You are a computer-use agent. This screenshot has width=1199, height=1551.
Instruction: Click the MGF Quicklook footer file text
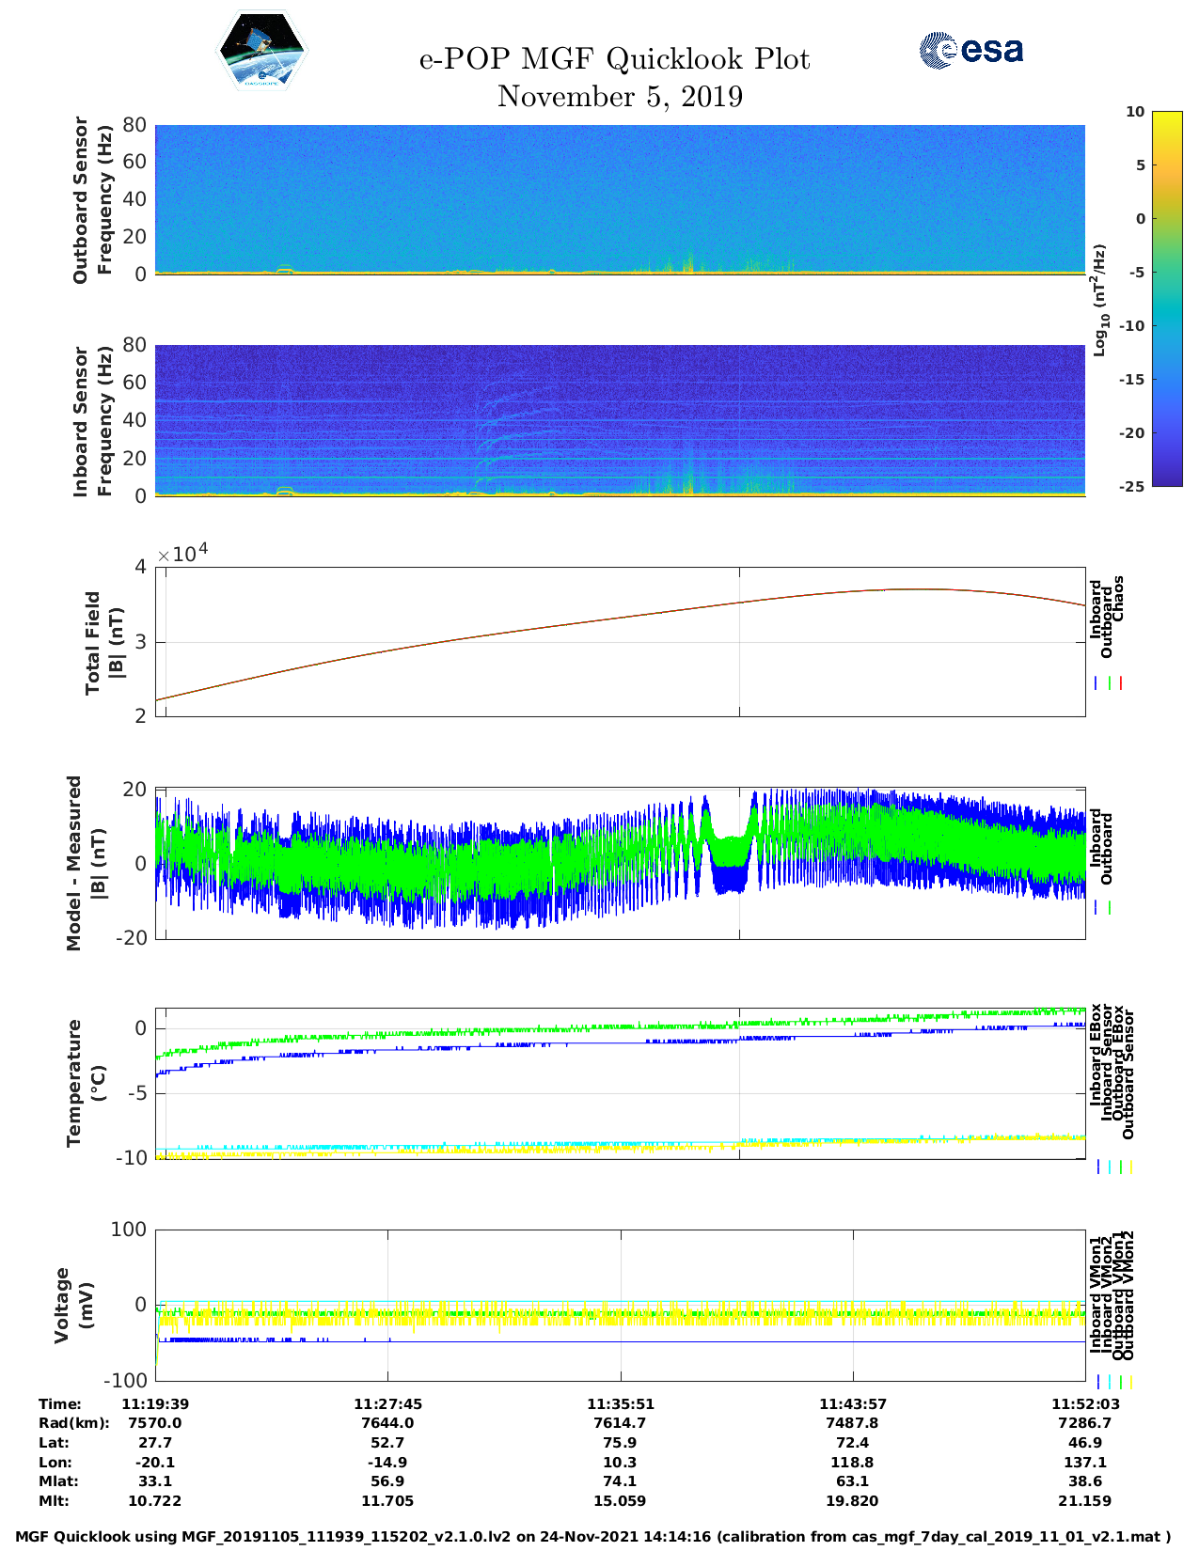click(593, 1537)
